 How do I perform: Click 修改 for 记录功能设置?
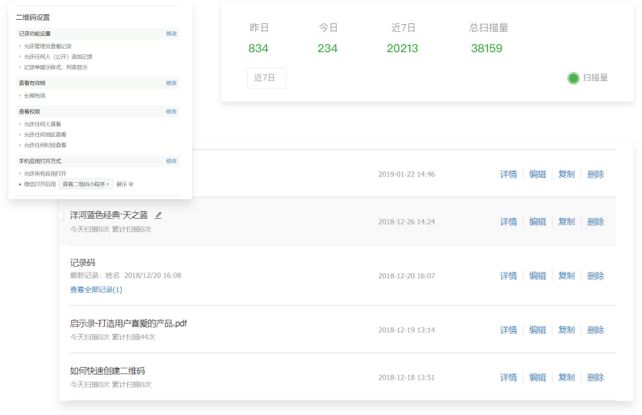click(x=171, y=34)
